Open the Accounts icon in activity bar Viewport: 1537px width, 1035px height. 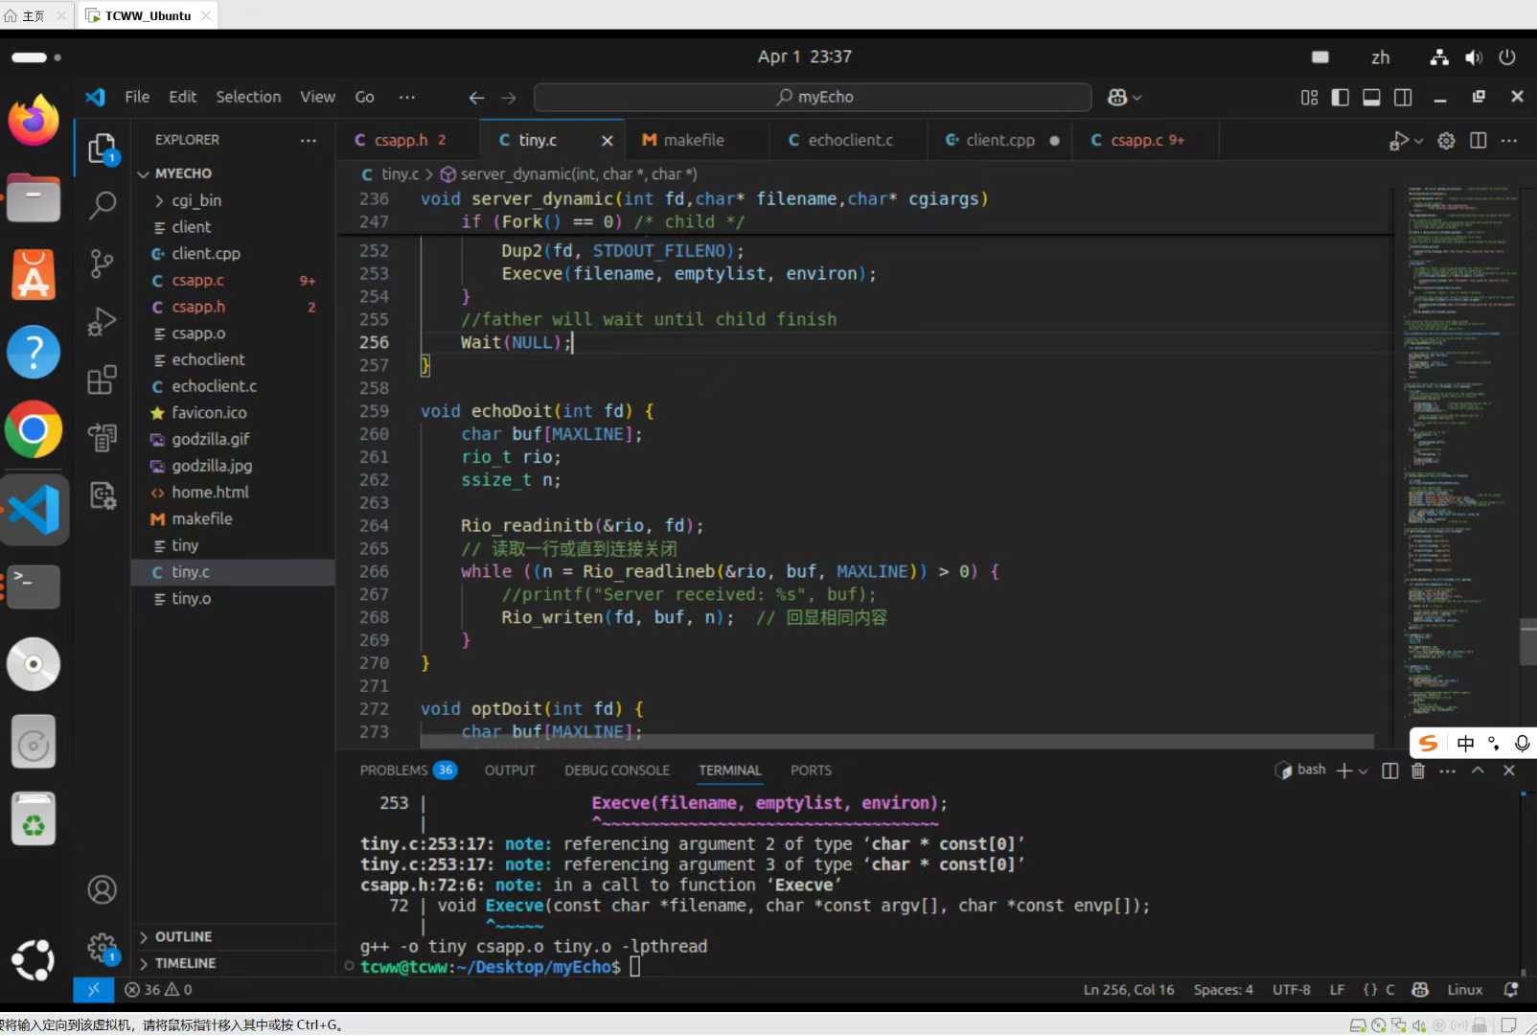coord(102,890)
